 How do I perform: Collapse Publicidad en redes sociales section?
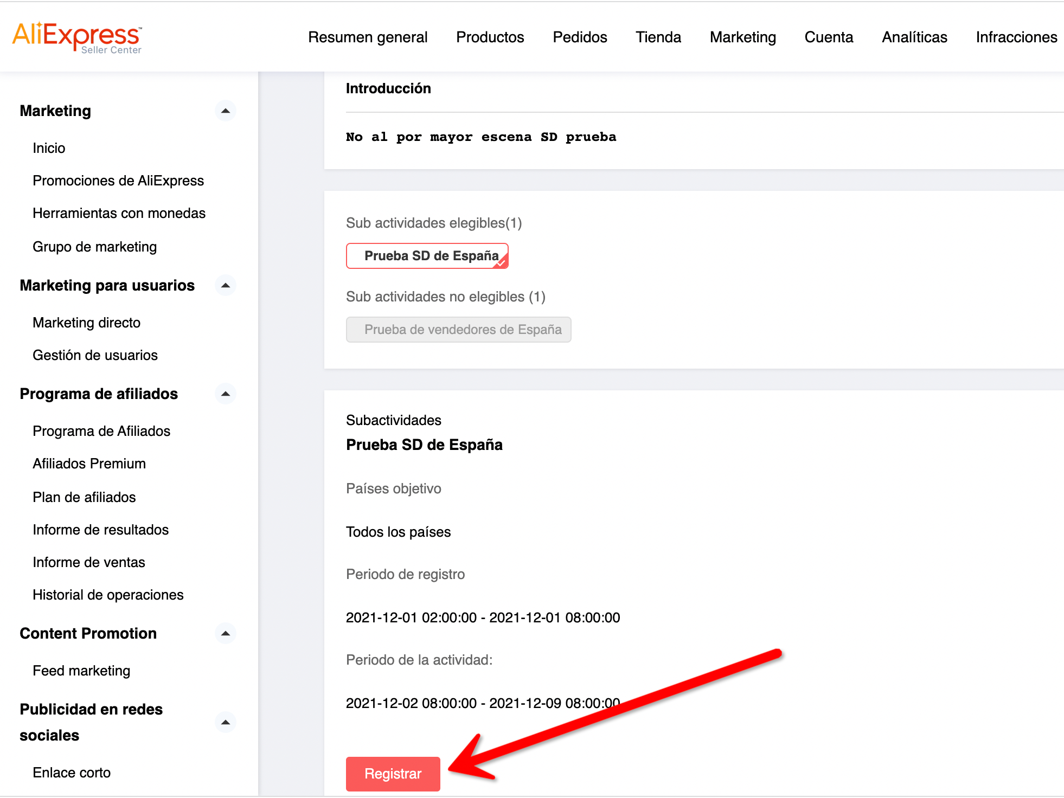tap(226, 723)
